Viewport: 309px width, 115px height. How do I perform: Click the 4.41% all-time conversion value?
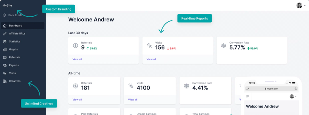tap(200, 88)
